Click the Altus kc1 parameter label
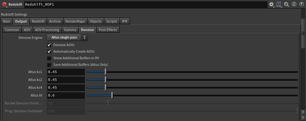The width and height of the screenshot is (306, 121). pyautogui.click(x=35, y=72)
